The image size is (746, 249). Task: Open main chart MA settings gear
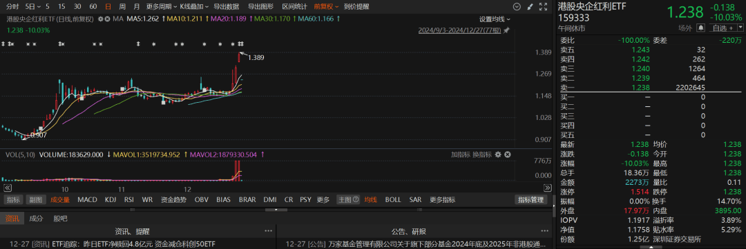coord(100,19)
